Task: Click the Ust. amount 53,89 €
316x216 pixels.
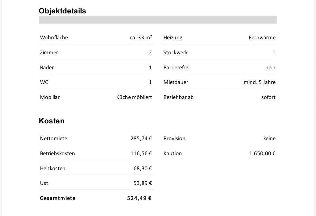Action: (142, 183)
